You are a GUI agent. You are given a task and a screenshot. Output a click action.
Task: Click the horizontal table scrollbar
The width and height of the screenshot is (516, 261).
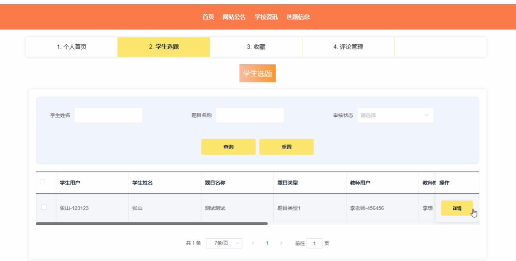[152, 224]
